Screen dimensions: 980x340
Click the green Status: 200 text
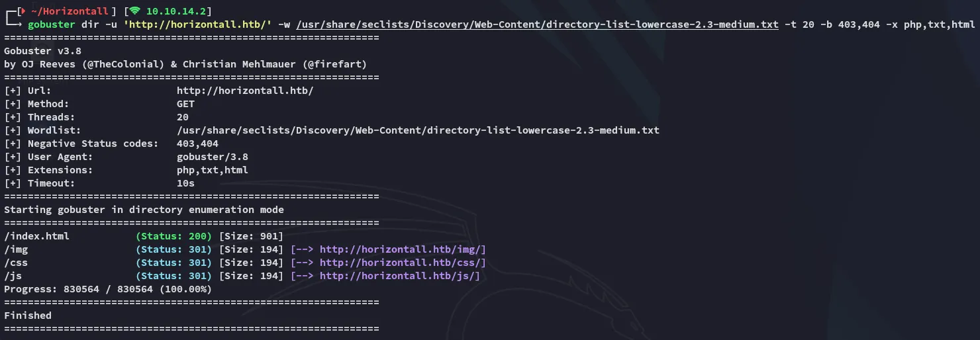[x=173, y=236]
